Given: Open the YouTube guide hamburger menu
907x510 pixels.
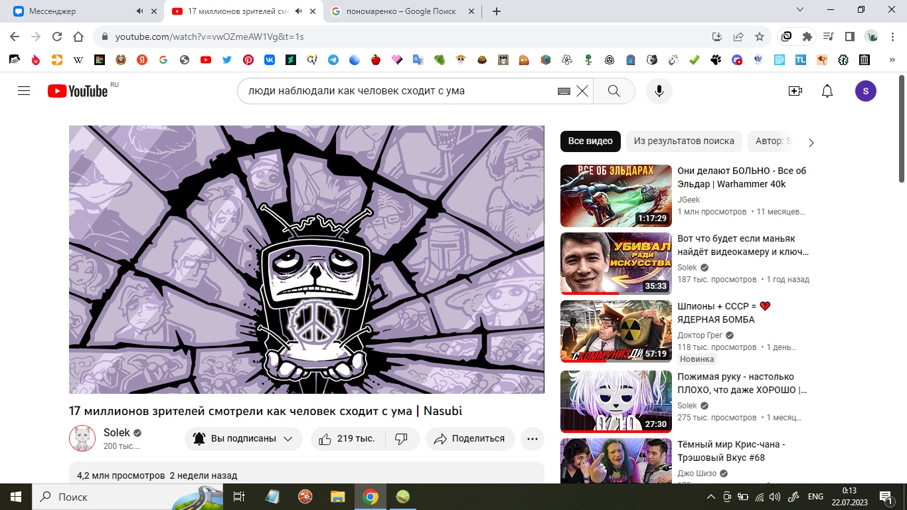Looking at the screenshot, I should pos(24,91).
